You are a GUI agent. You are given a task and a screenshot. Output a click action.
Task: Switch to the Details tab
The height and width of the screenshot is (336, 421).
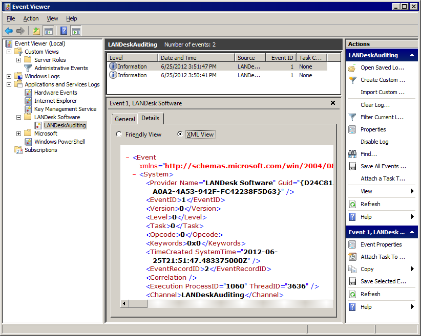151,118
